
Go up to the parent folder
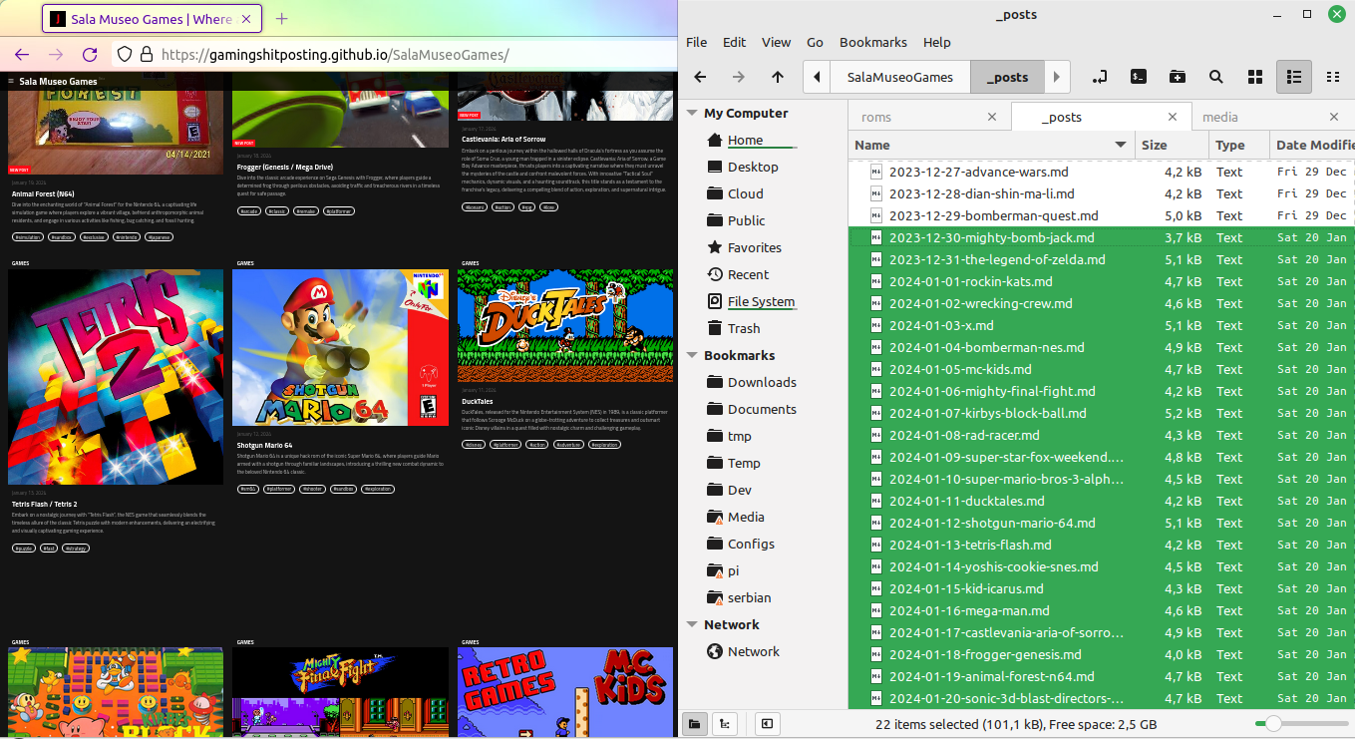pyautogui.click(x=778, y=77)
